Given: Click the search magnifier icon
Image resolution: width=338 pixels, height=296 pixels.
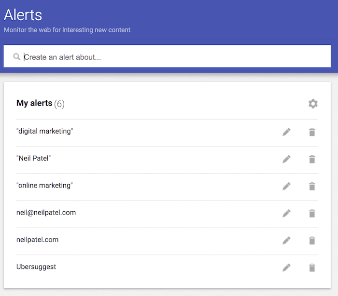Looking at the screenshot, I should point(16,57).
